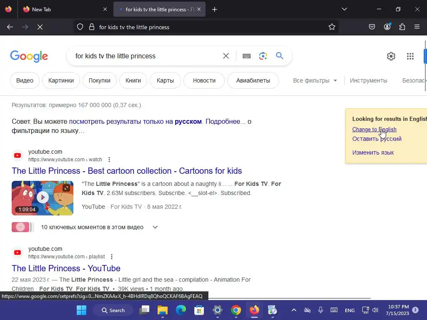Filter results by Покупки
Screen dimensions: 427x320
[x=100, y=80]
